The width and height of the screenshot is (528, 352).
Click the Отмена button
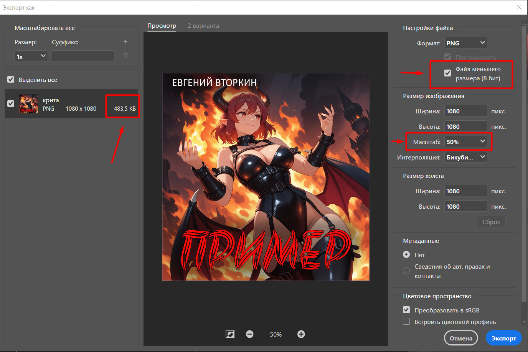click(461, 338)
